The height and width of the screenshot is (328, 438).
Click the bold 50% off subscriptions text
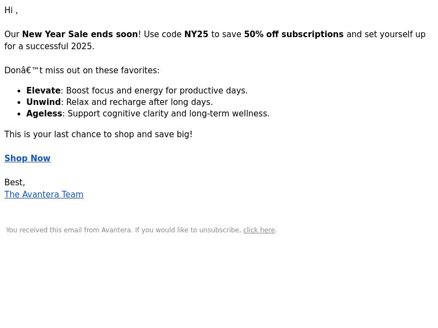tap(293, 34)
